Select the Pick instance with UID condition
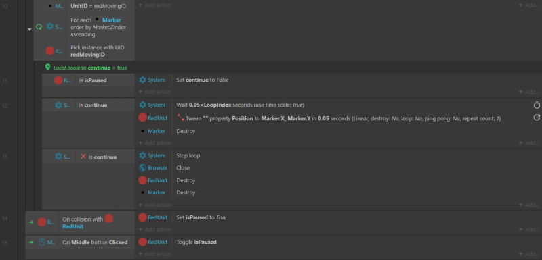The height and width of the screenshot is (260, 542). coord(97,51)
